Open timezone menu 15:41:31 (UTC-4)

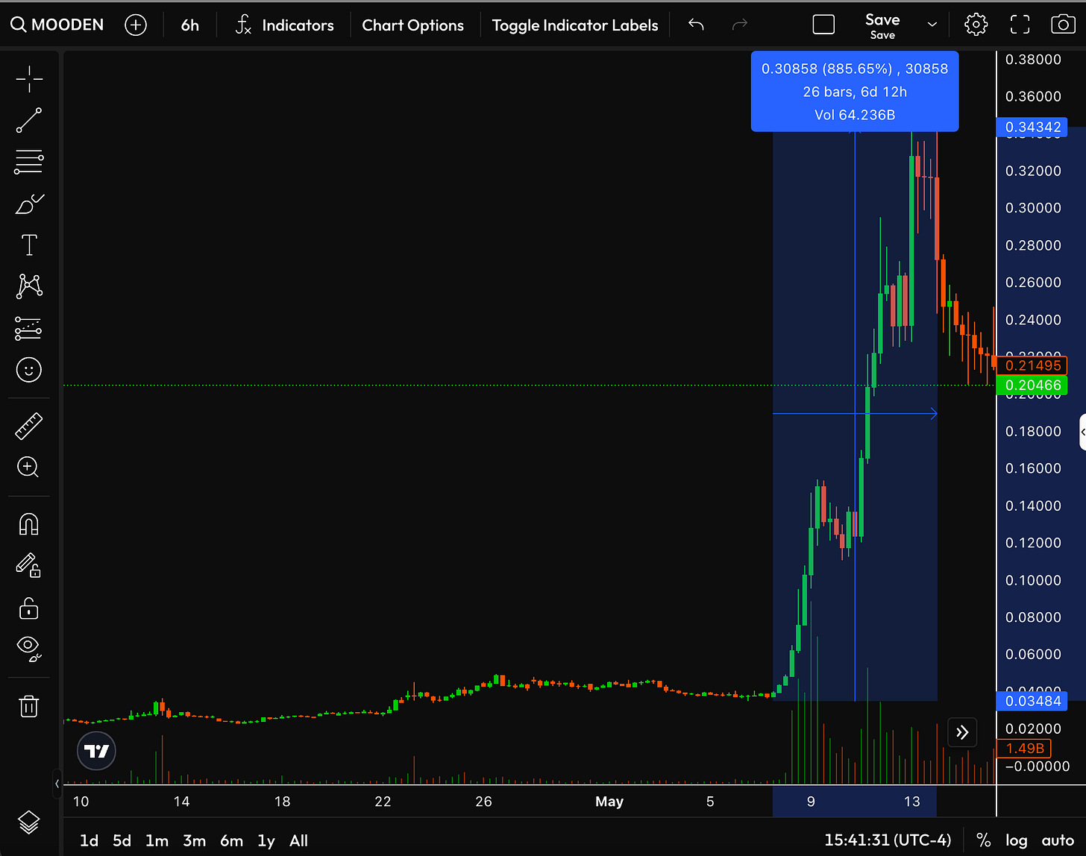(888, 840)
